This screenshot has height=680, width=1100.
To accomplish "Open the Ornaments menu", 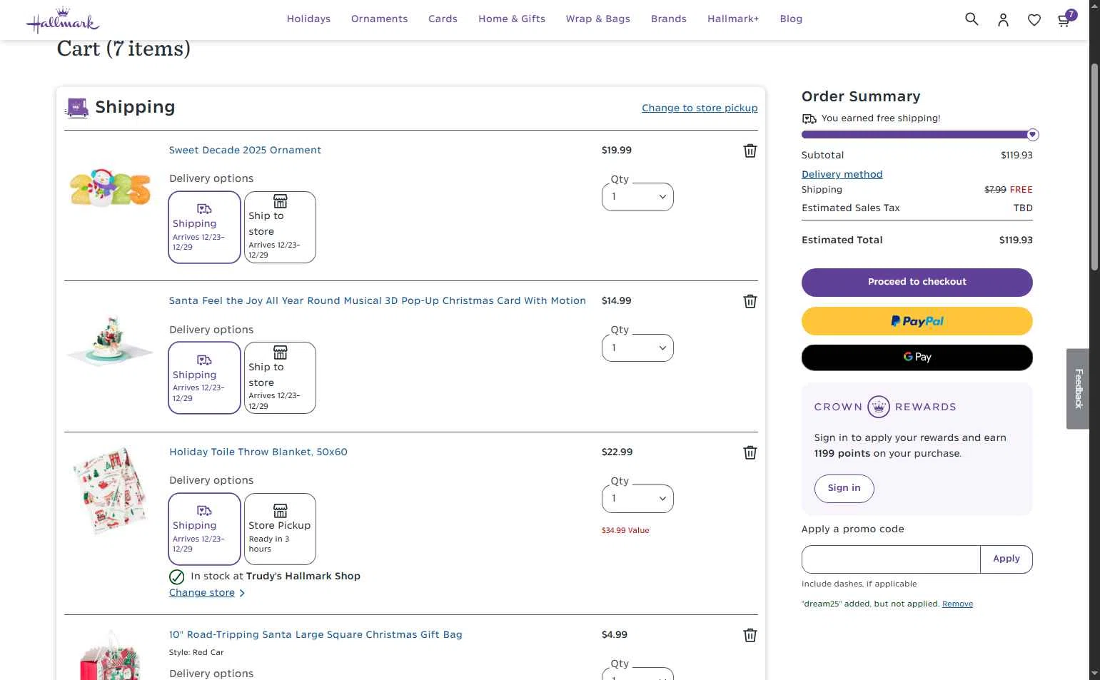I will [x=379, y=19].
